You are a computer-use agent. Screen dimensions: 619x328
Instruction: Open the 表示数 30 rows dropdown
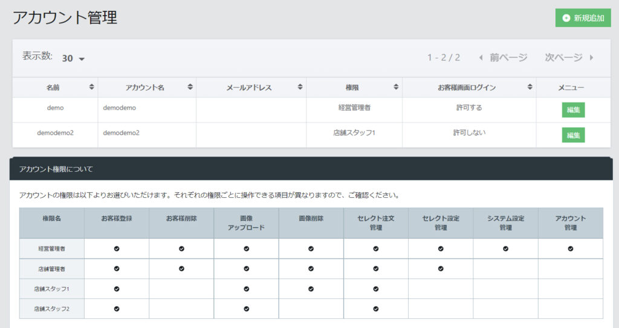point(73,58)
